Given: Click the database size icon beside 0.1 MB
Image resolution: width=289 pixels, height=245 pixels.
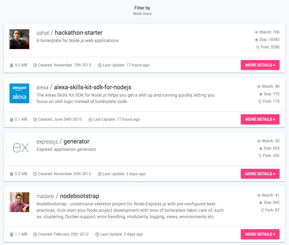Looking at the screenshot, I should (11, 120).
